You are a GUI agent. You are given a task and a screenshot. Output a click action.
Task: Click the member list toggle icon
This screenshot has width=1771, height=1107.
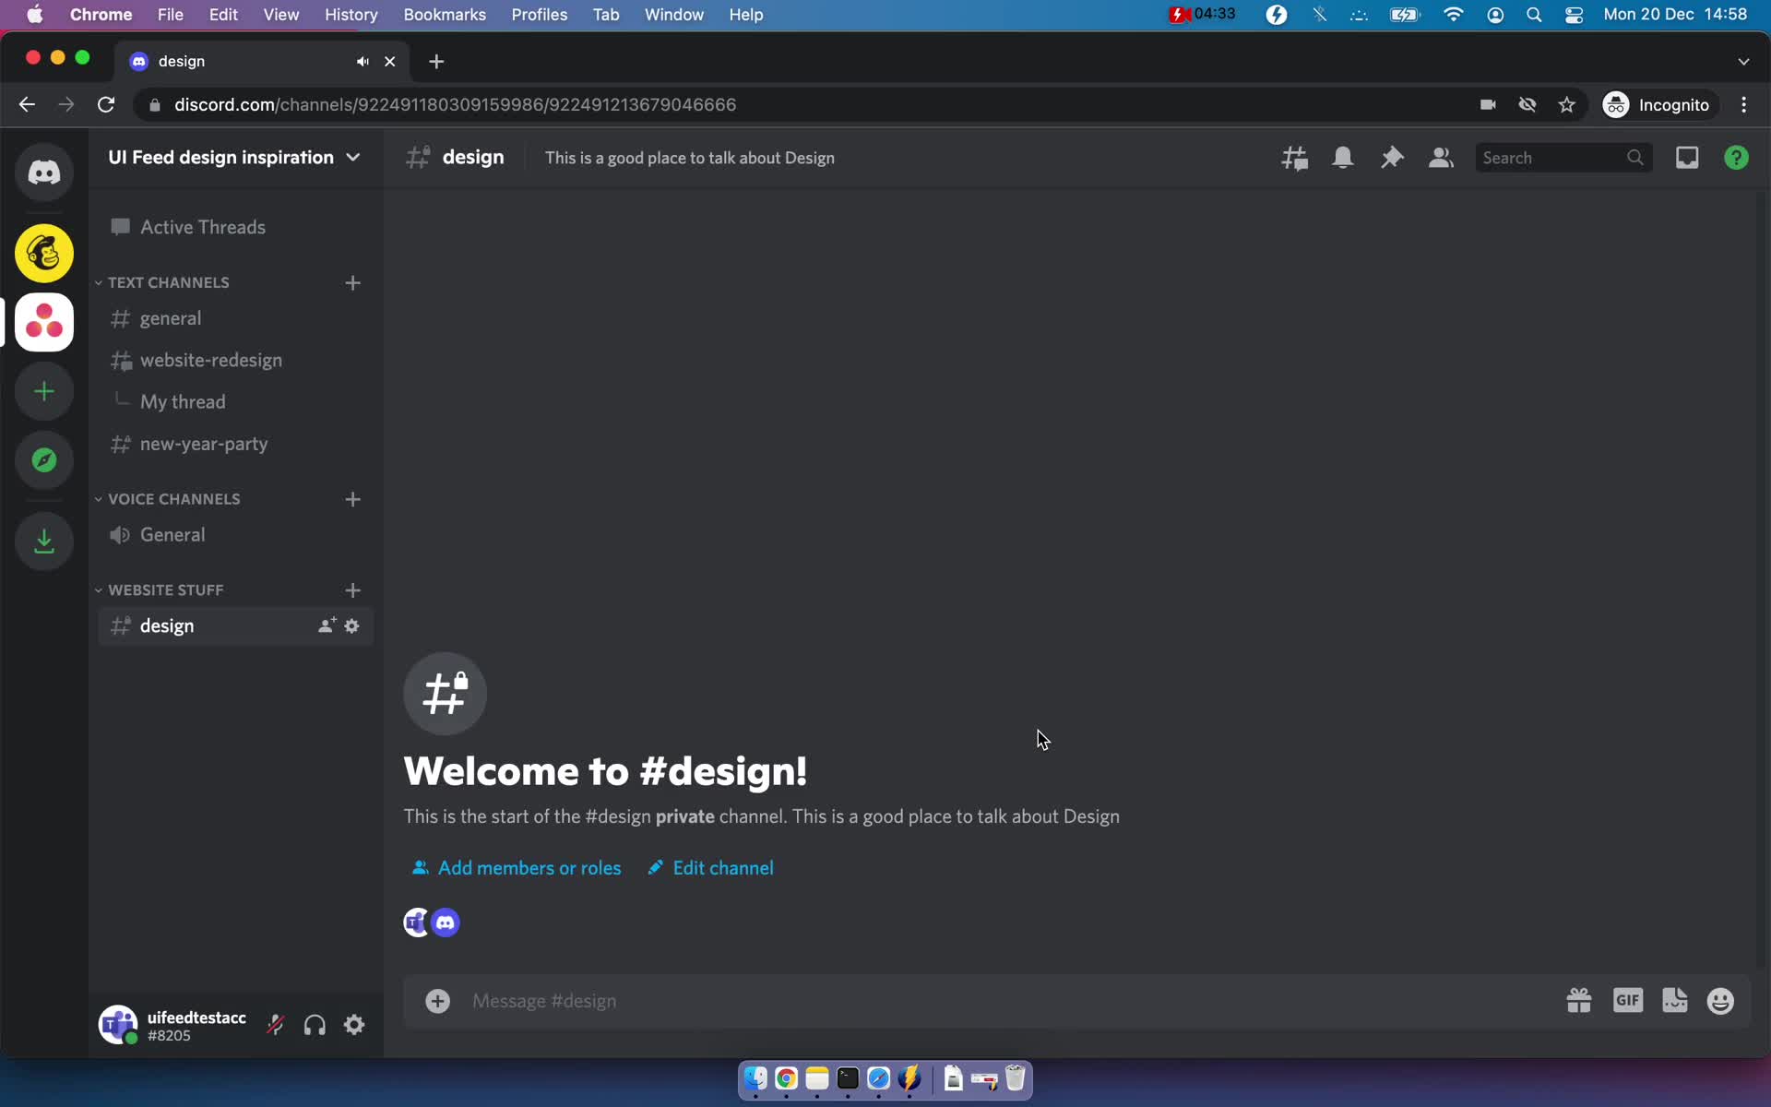1440,157
